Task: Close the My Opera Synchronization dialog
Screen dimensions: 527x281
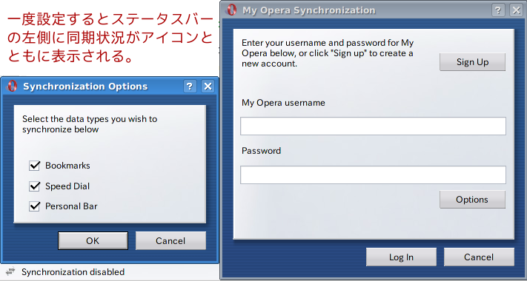Action: point(516,10)
